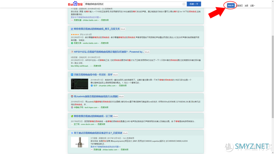Click icon beside www.docin.com source
Image resolution: width=274 pixels, height=154 pixels.
(72, 124)
